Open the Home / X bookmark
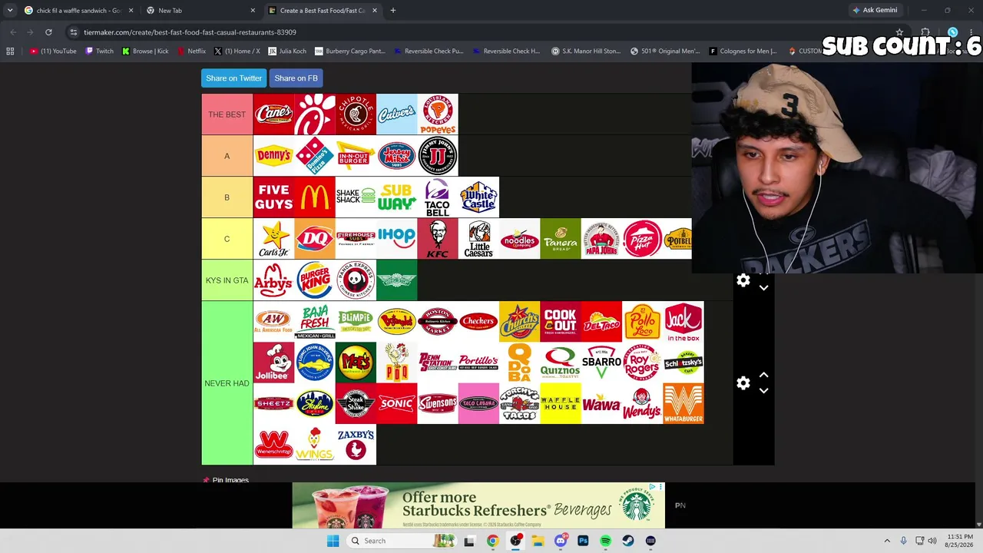This screenshot has width=983, height=553. tap(237, 51)
